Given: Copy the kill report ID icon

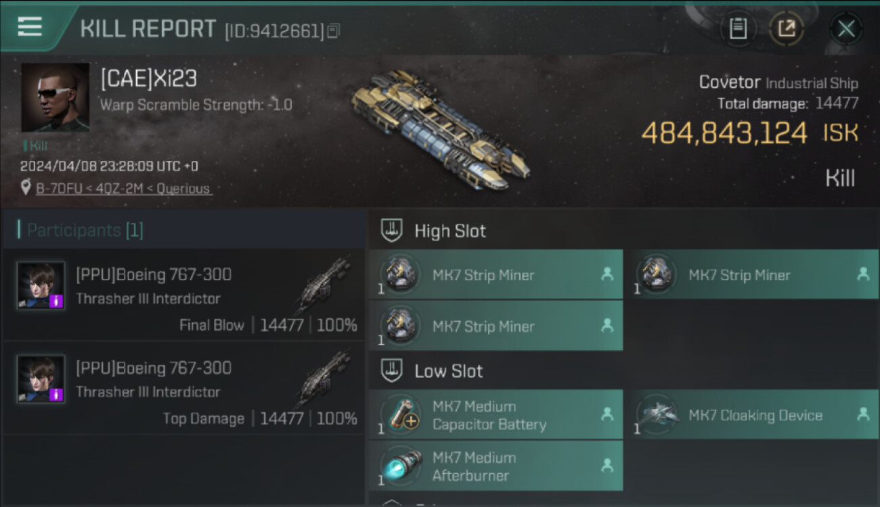Looking at the screenshot, I should click(332, 31).
